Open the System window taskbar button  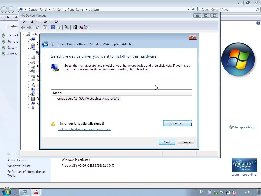[25, 192]
